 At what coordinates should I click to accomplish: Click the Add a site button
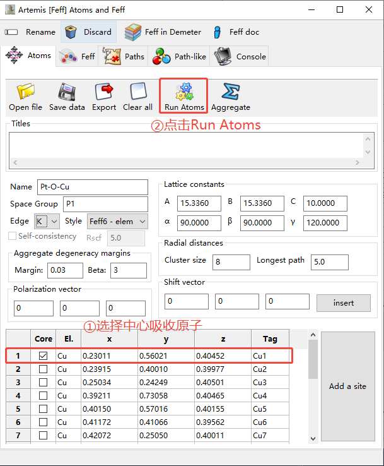click(347, 386)
